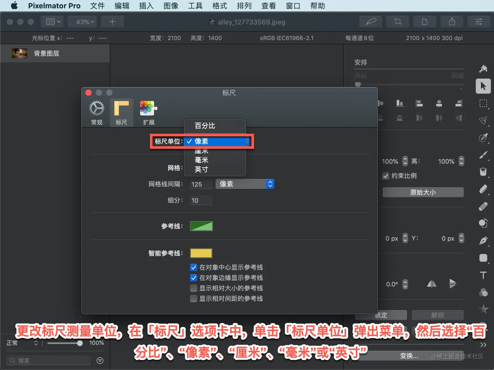Viewport: 494px width, 370px height.
Task: Select the Free Selection lasso tool
Action: (483, 120)
